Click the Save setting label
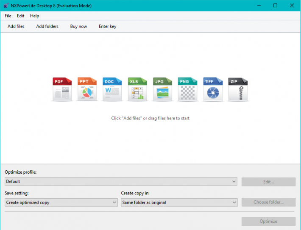The width and height of the screenshot is (301, 230). pos(17,193)
